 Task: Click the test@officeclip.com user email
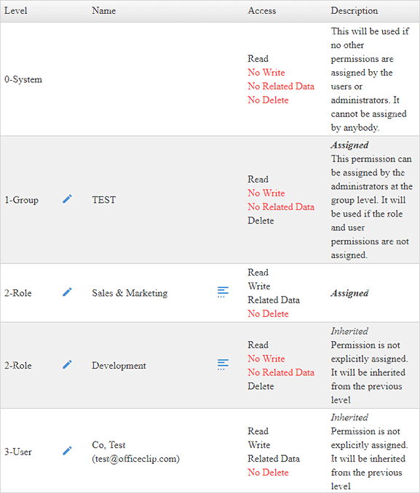(135, 459)
